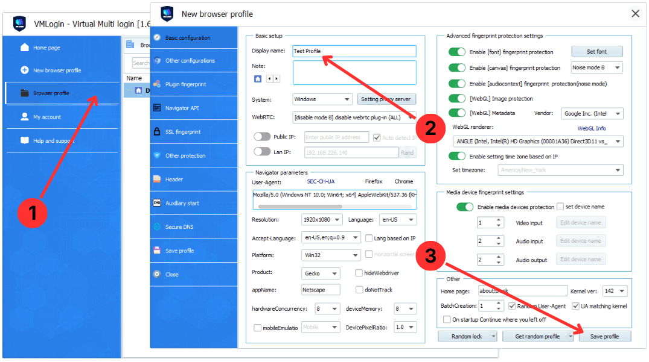The image size is (649, 362).
Task: Click the Auxiliary start CMD icon
Action: (157, 202)
